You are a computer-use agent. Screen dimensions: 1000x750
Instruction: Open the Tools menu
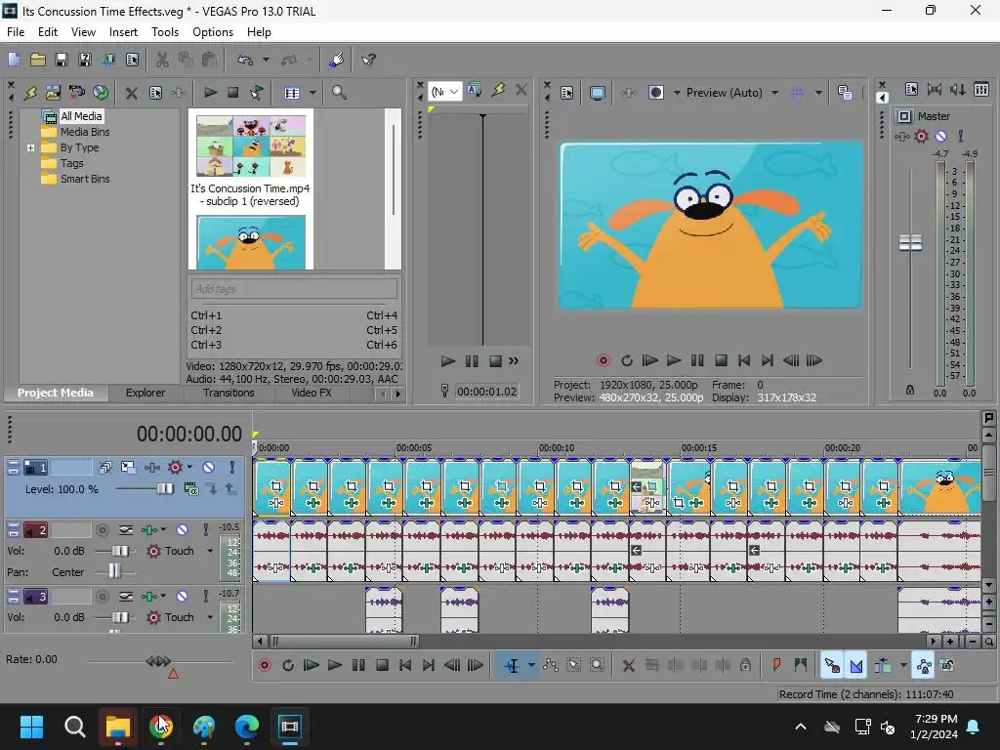point(164,32)
